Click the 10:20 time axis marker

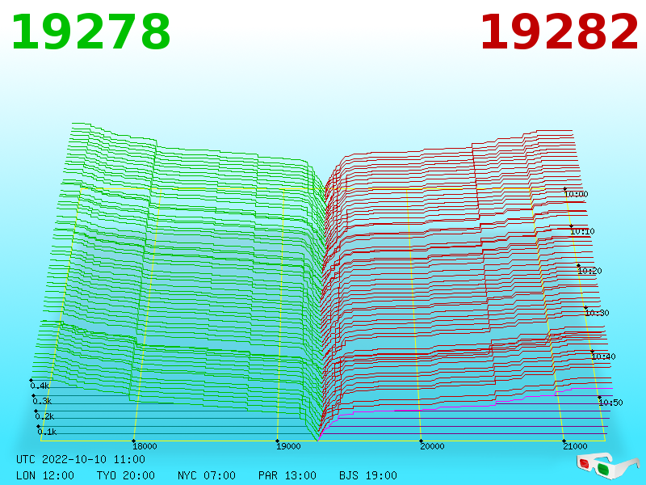click(589, 271)
